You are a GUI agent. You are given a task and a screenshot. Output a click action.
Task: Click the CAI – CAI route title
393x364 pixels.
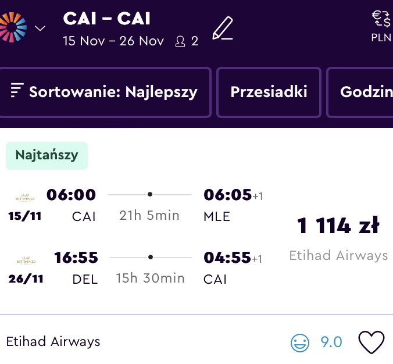106,19
